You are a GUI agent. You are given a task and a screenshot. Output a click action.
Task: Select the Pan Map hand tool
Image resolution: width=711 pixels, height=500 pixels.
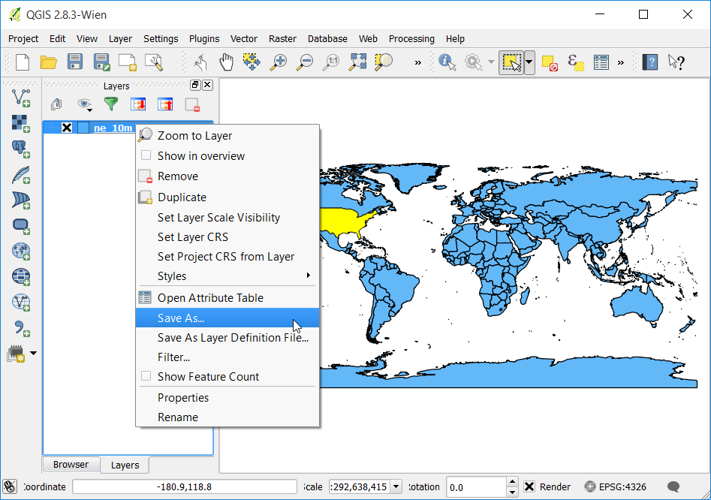coord(226,62)
